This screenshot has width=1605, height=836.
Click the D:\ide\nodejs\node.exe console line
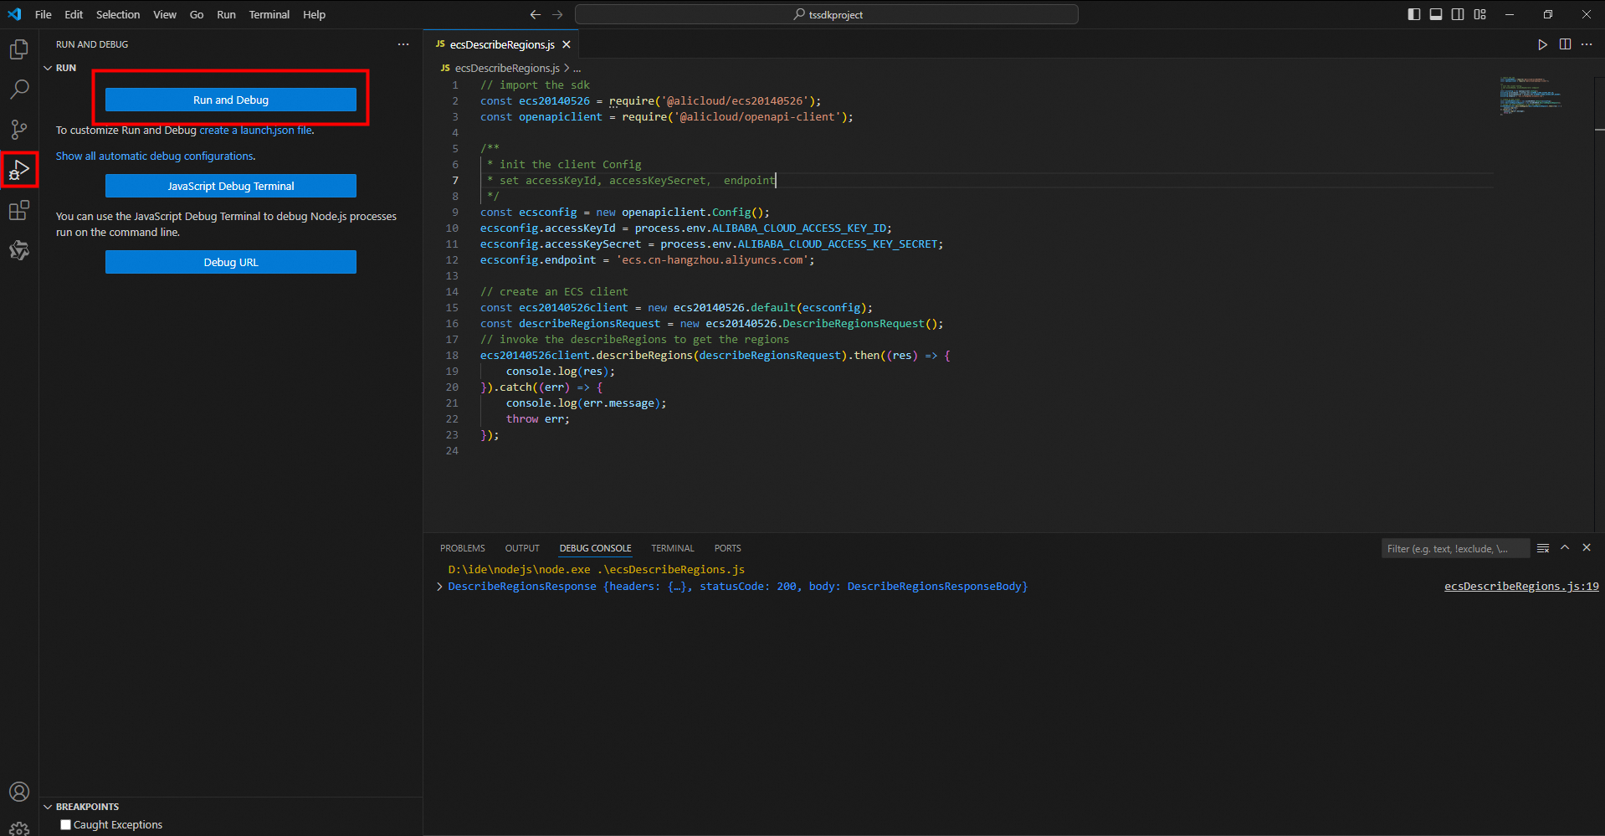point(596,570)
